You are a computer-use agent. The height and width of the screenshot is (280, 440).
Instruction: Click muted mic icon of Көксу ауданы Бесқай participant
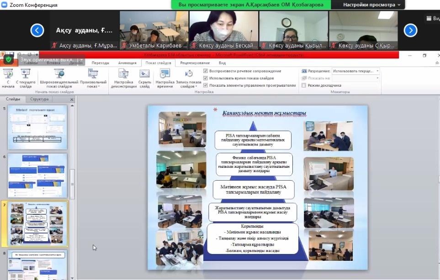click(x=194, y=45)
